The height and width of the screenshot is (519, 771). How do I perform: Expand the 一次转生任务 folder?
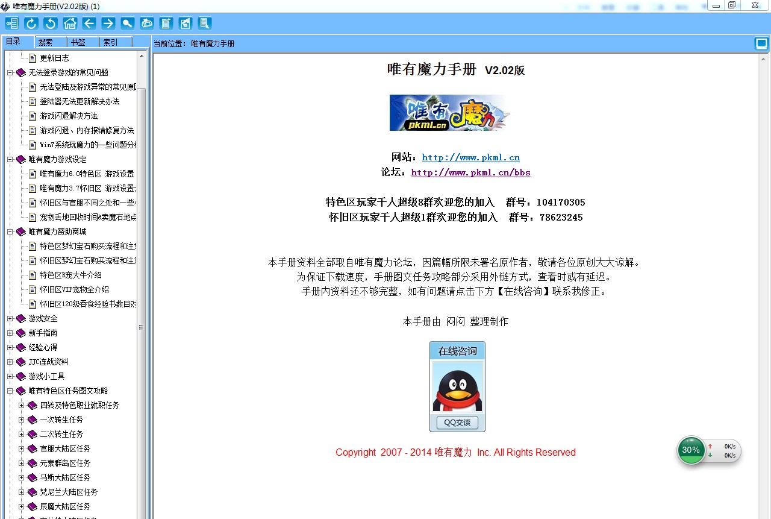coord(22,420)
